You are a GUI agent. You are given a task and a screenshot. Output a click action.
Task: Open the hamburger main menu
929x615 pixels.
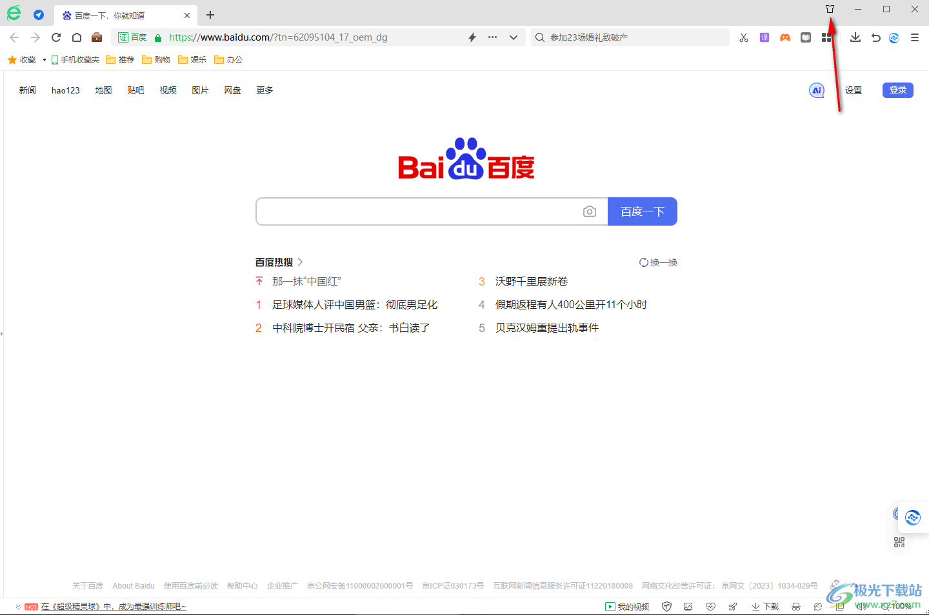coord(915,37)
